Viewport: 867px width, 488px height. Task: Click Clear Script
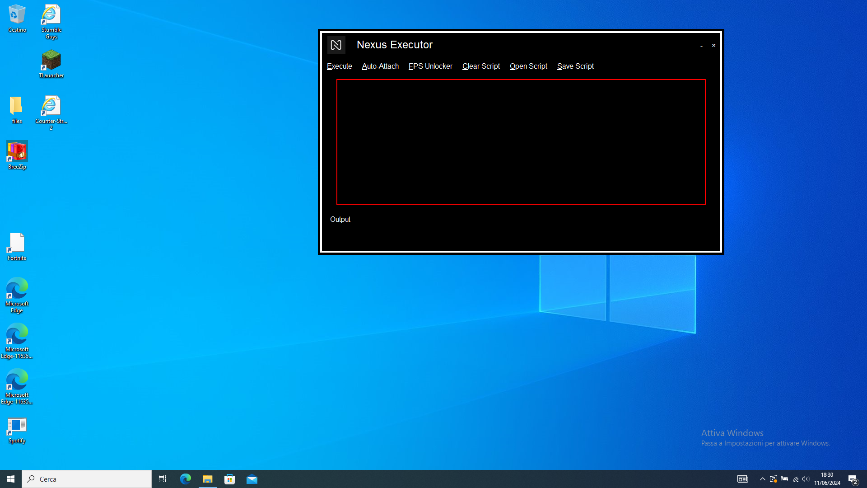click(x=481, y=66)
